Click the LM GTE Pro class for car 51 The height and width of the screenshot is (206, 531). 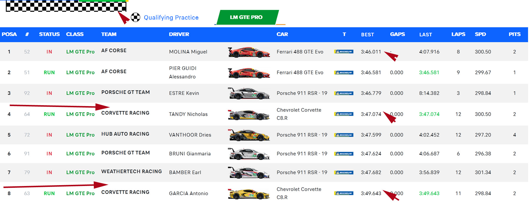pos(80,73)
